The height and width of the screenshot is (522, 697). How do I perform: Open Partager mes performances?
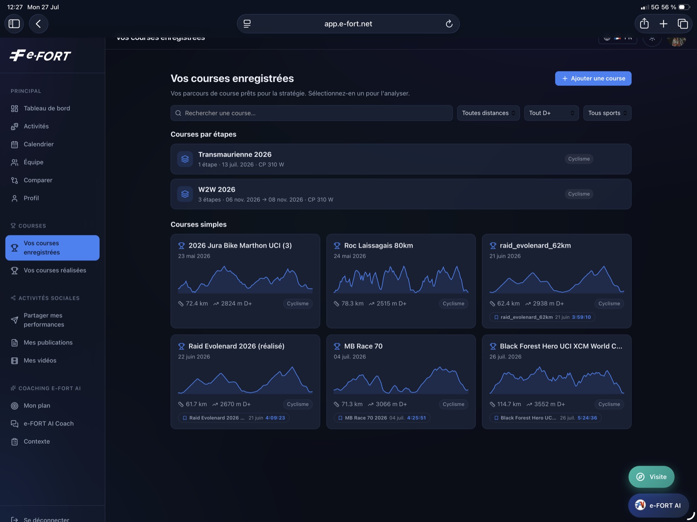pos(52,320)
